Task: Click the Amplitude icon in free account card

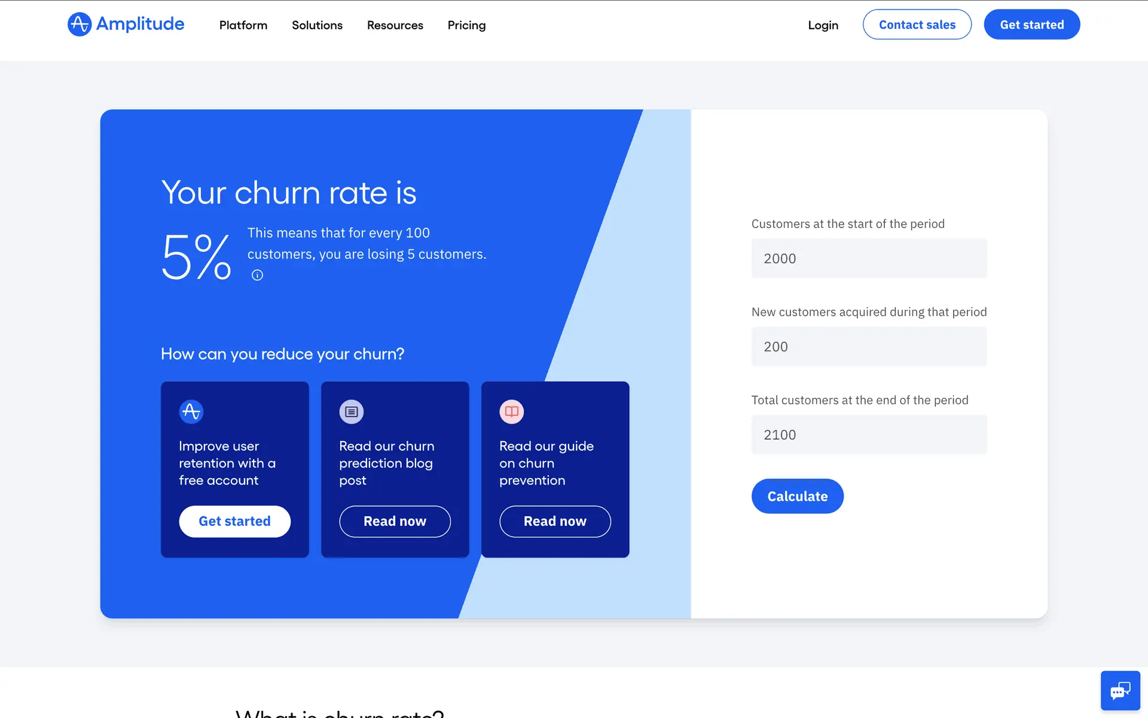Action: point(191,412)
